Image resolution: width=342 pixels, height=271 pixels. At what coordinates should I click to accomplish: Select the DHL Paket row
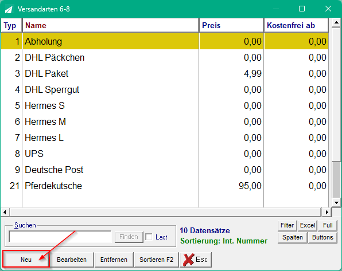(x=165, y=74)
